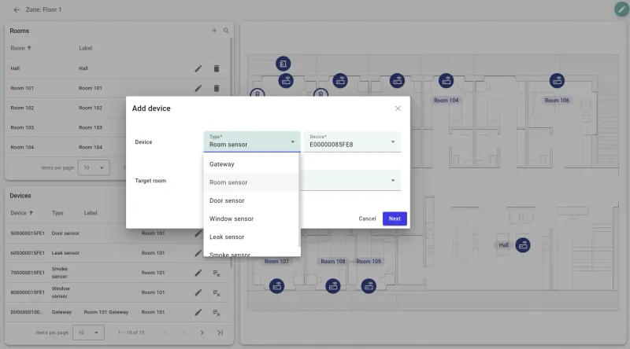630x349 pixels.
Task: Choose Gateway from the type list
Action: click(251, 164)
